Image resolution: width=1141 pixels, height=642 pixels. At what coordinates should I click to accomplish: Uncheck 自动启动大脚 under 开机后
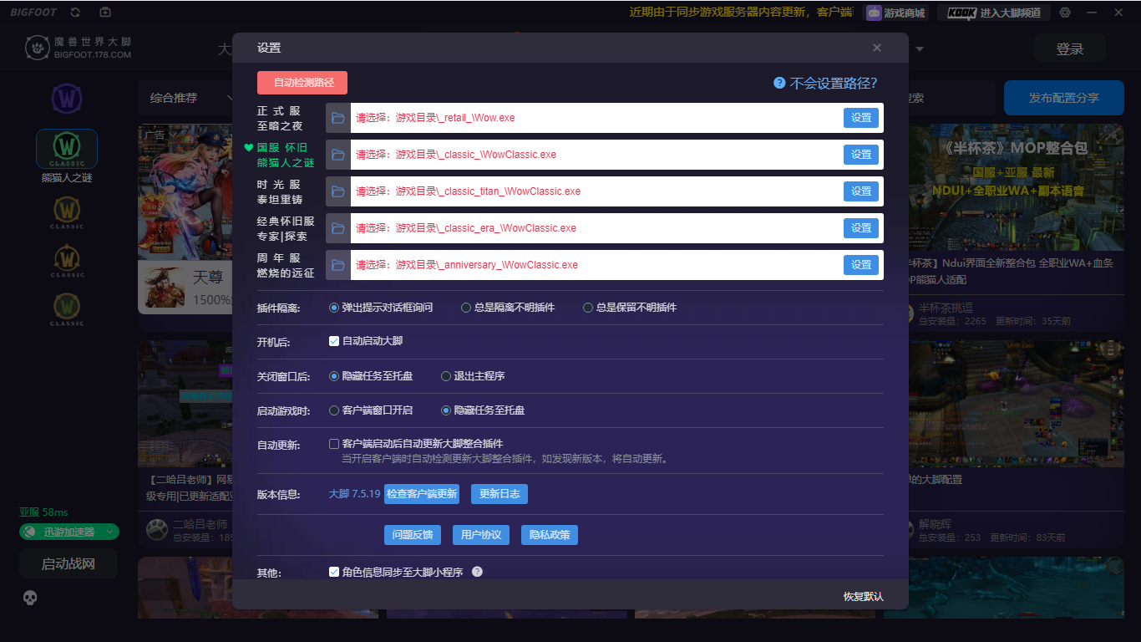tap(333, 340)
